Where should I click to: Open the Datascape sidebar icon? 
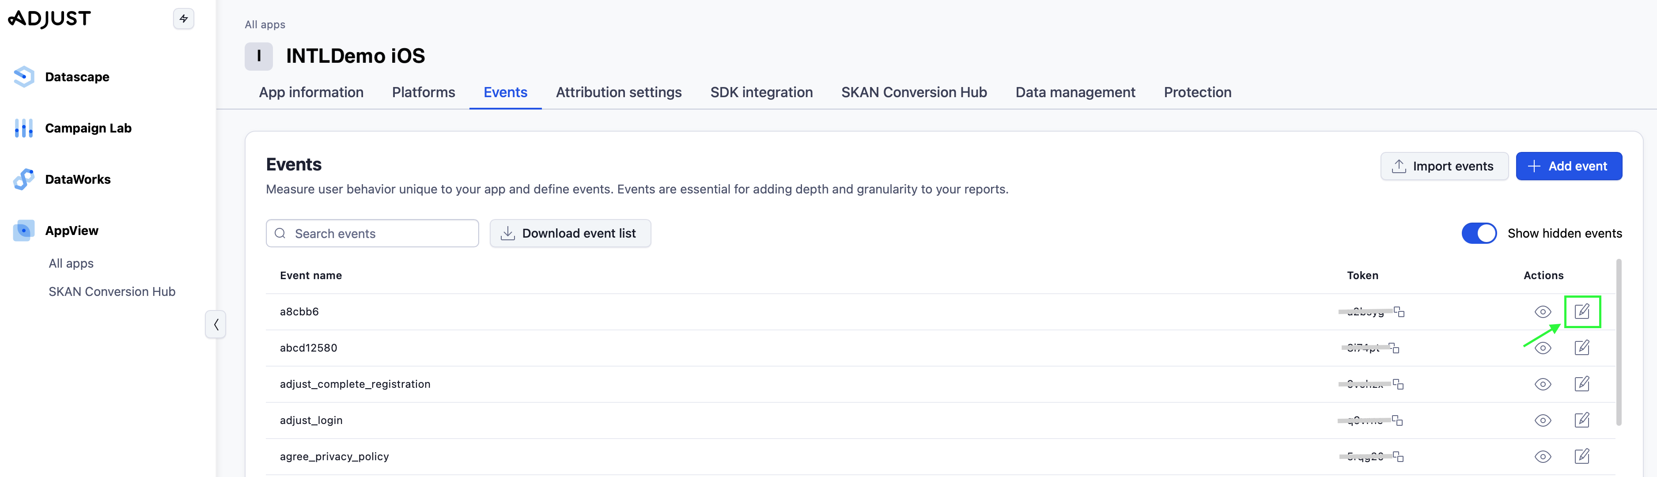pos(24,76)
